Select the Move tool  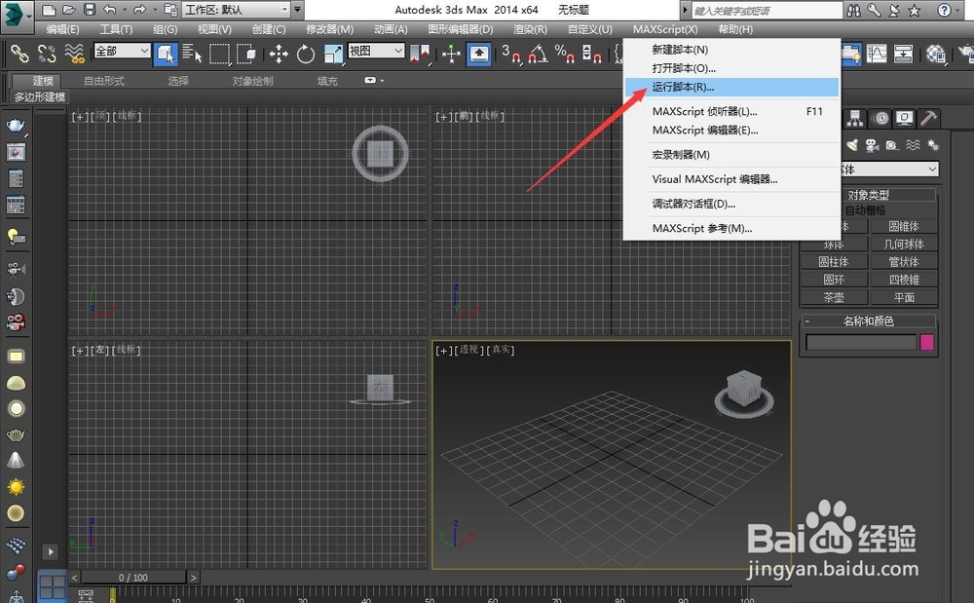[279, 54]
